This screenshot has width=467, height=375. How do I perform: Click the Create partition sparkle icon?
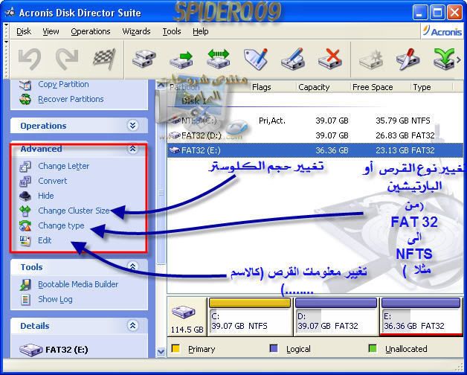tap(370, 59)
